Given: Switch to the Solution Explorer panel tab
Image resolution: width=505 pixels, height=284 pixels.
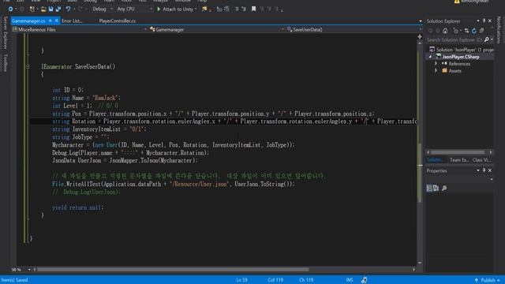Looking at the screenshot, I should (436, 160).
